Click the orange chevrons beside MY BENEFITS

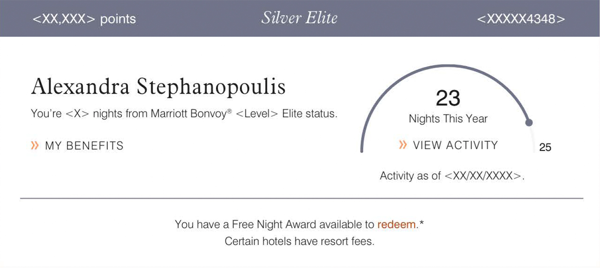[x=35, y=146]
